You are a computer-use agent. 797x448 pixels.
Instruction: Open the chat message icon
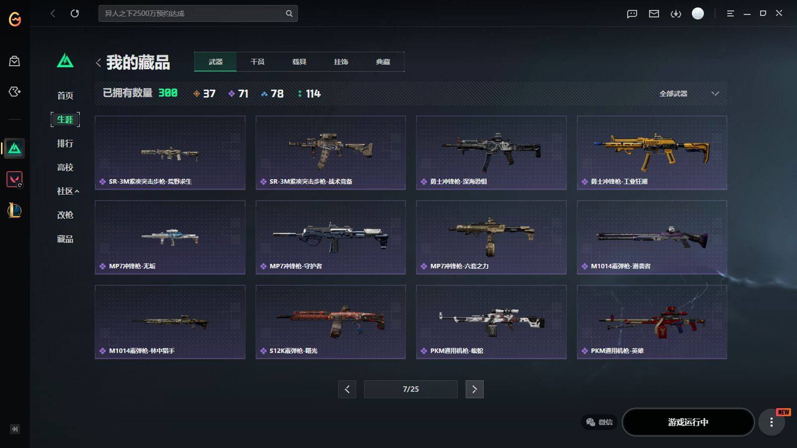click(632, 13)
